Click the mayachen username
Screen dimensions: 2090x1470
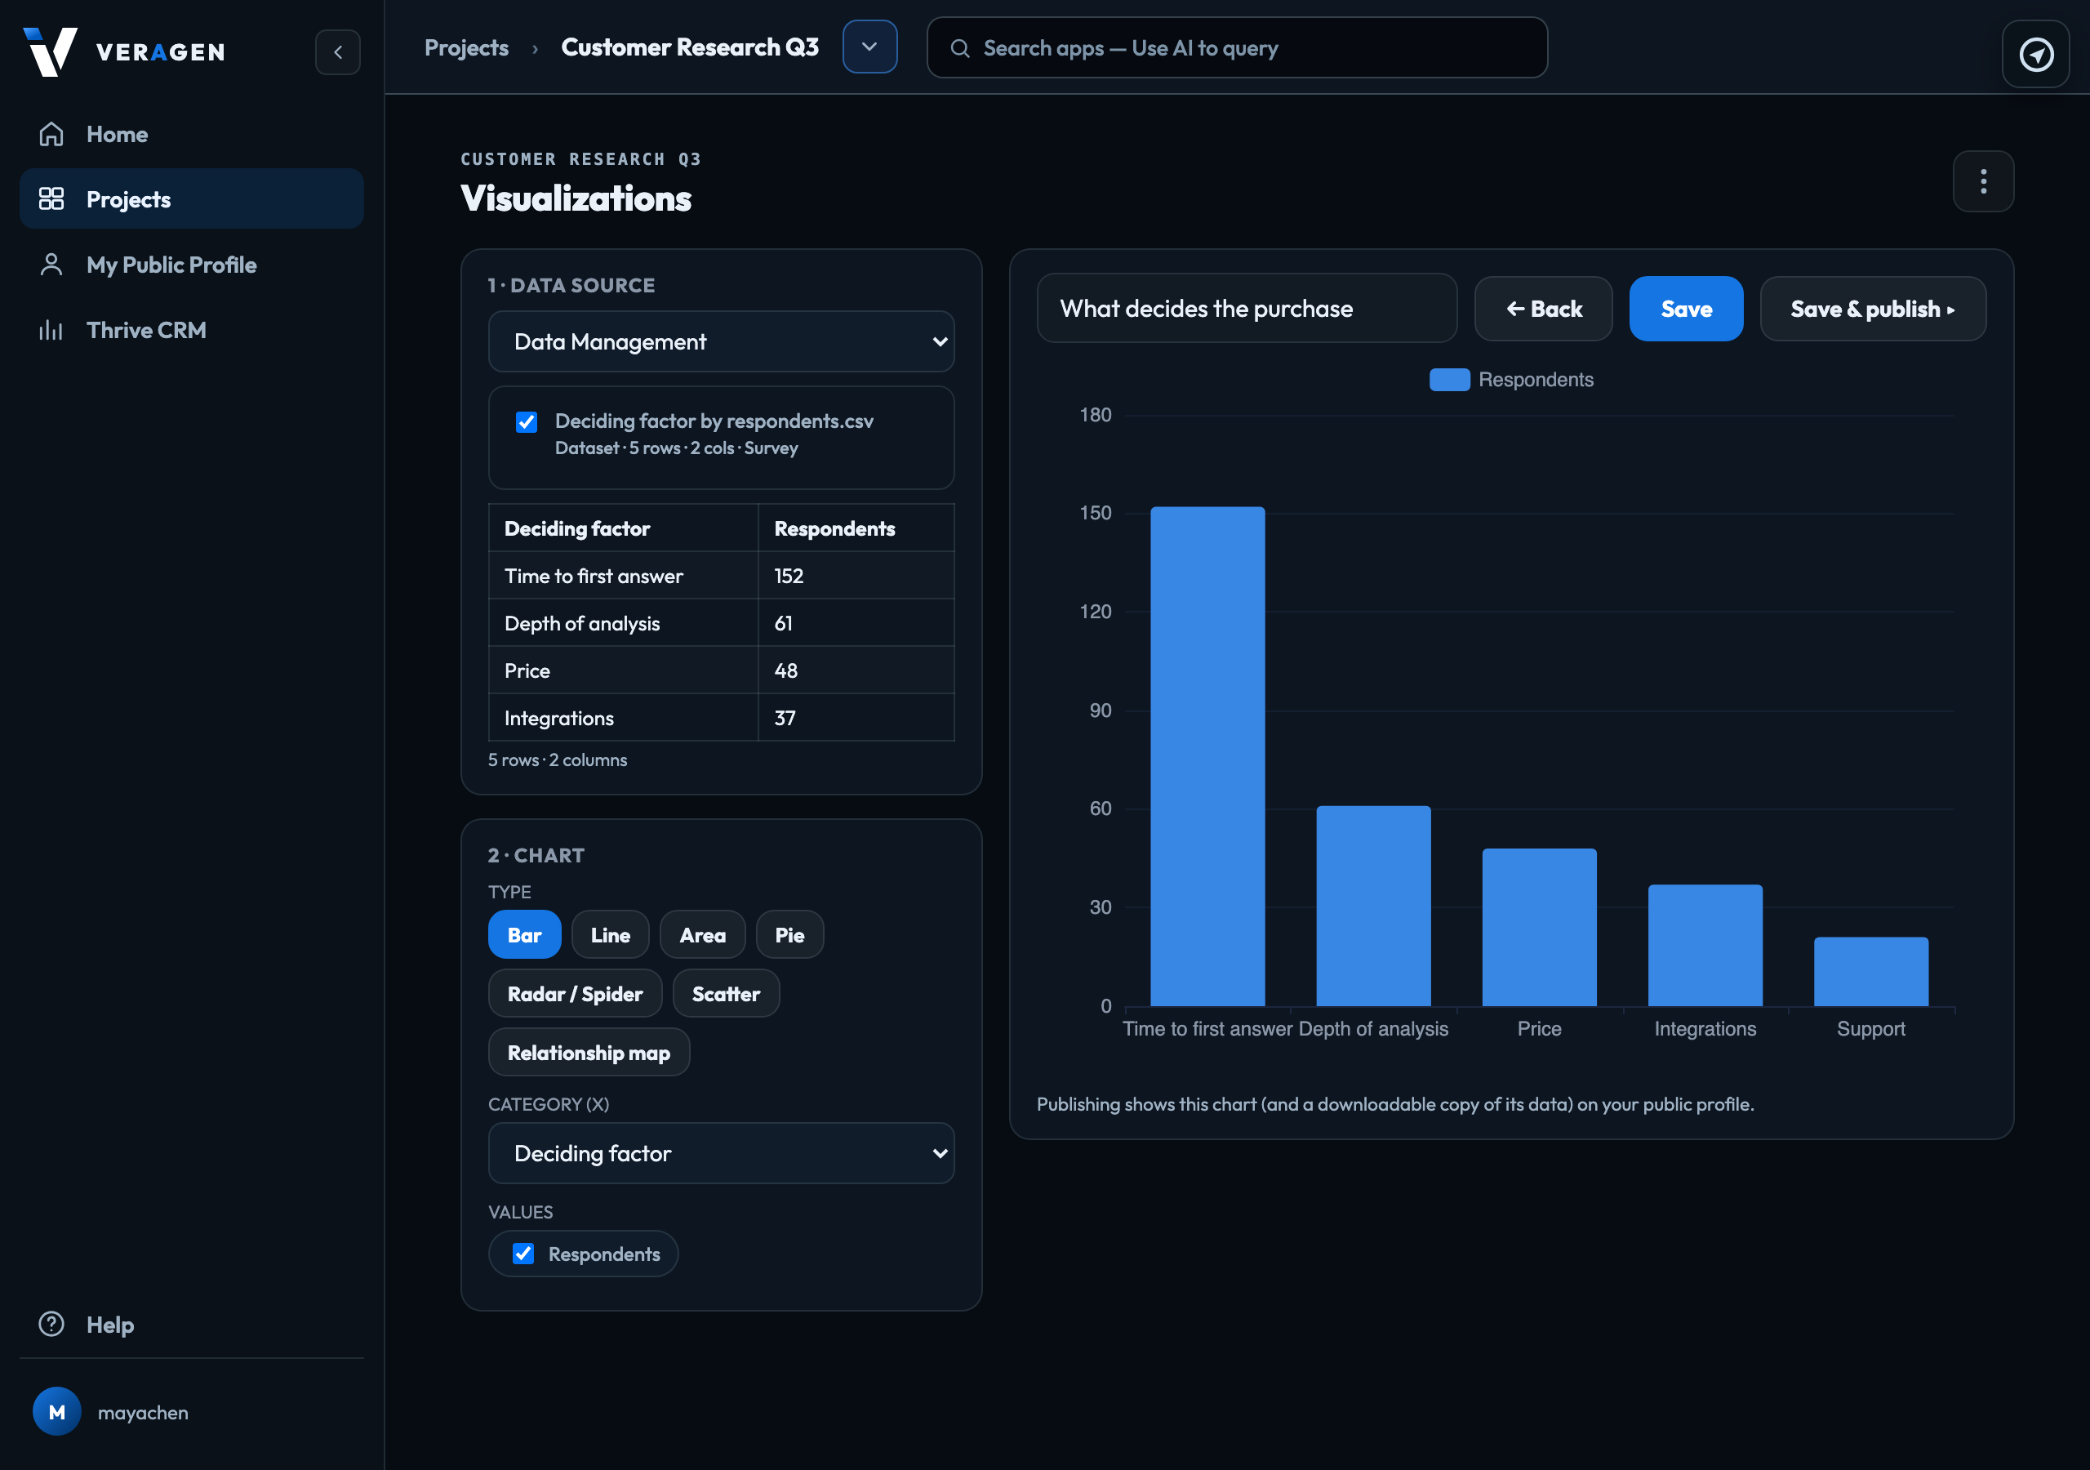pyautogui.click(x=143, y=1413)
